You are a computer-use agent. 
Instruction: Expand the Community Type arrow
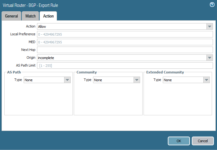(x=137, y=80)
